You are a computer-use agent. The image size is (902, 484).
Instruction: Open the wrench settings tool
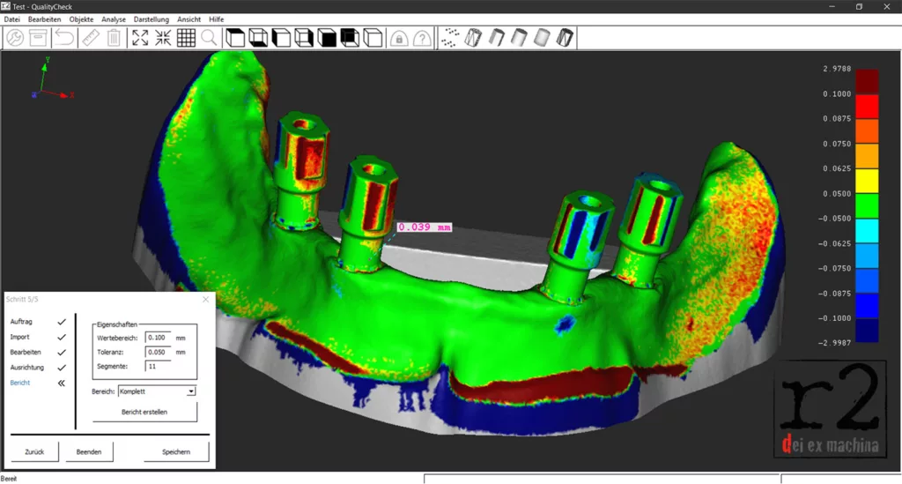click(15, 38)
